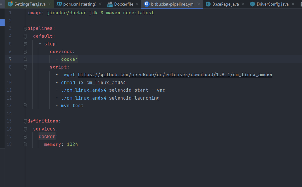Click the 'memory' key on line 18
Screen dimensions: 302x187
point(53,144)
